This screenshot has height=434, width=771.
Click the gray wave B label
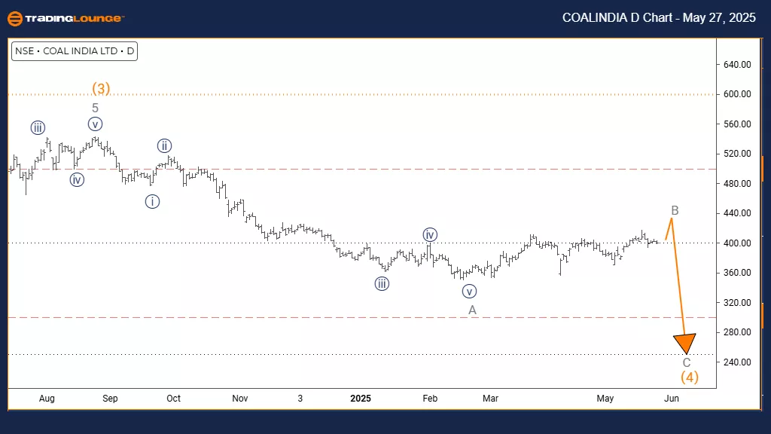click(x=675, y=210)
